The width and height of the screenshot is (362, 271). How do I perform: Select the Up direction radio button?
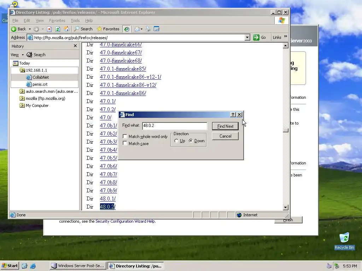coord(176,141)
